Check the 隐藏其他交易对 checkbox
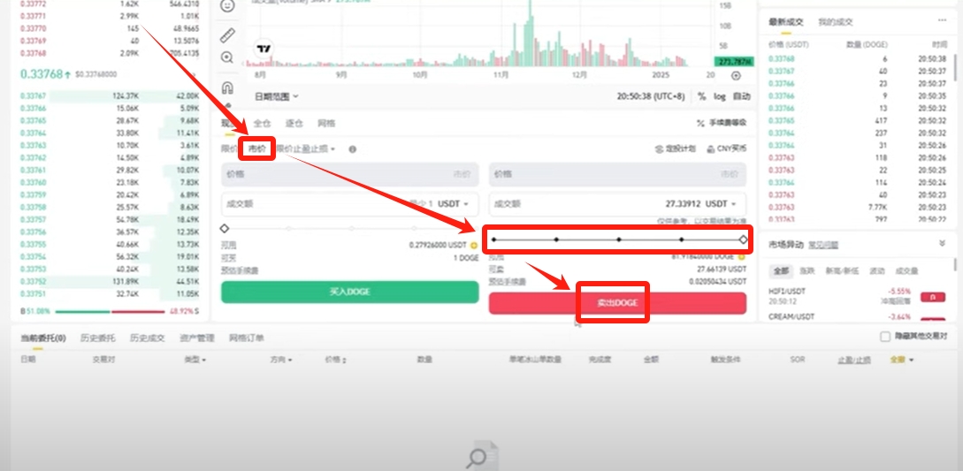The image size is (963, 471). [885, 337]
